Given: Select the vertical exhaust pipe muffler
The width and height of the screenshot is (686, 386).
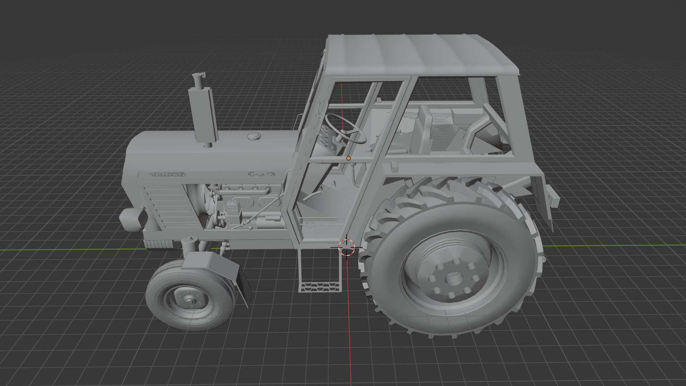Looking at the screenshot, I should (203, 110).
